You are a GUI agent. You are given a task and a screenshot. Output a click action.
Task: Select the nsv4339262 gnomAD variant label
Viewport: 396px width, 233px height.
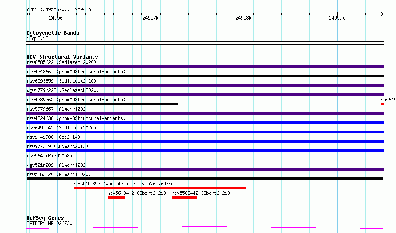(76, 100)
